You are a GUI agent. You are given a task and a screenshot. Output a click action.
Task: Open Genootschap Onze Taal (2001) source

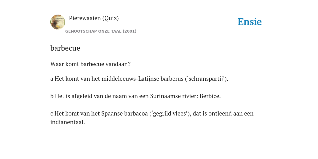[101, 31]
